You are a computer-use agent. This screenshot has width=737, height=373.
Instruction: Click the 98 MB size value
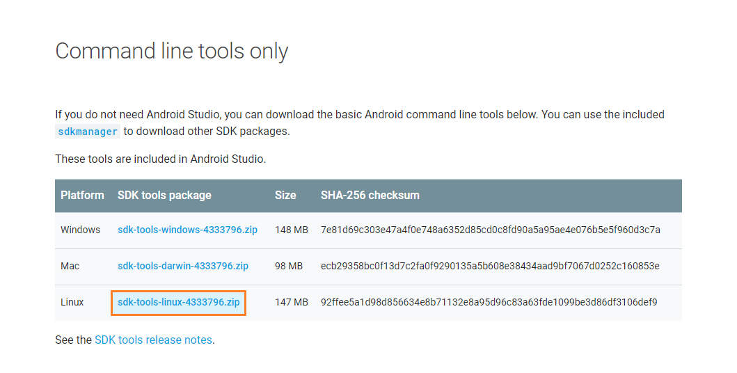pos(289,266)
